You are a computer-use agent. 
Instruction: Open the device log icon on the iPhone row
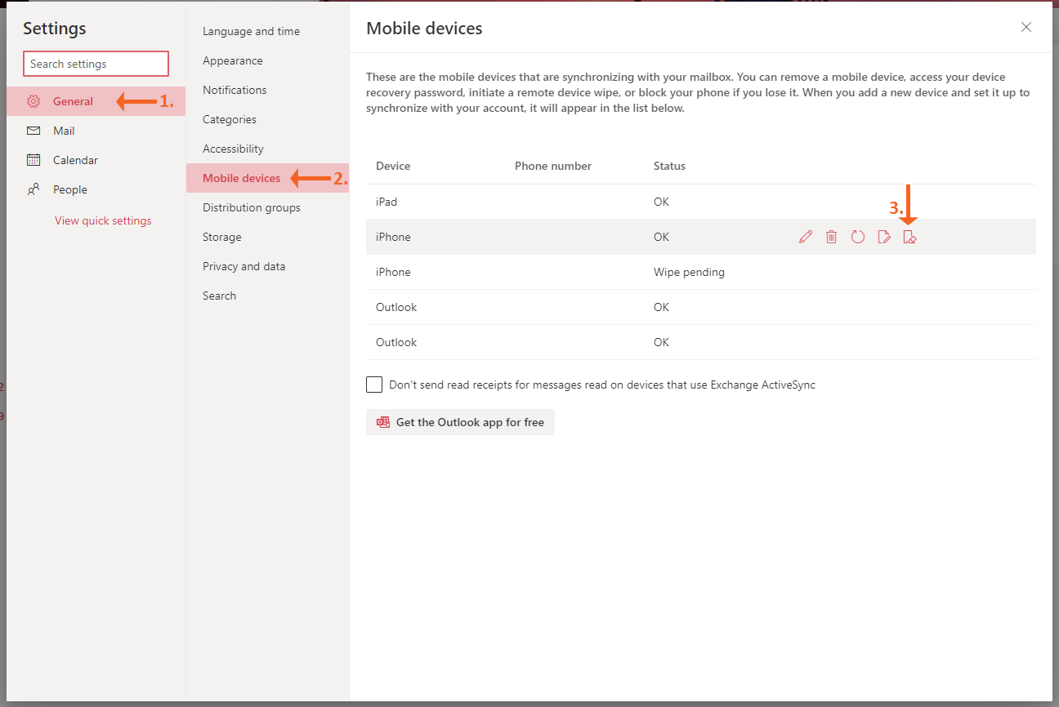[x=884, y=236]
